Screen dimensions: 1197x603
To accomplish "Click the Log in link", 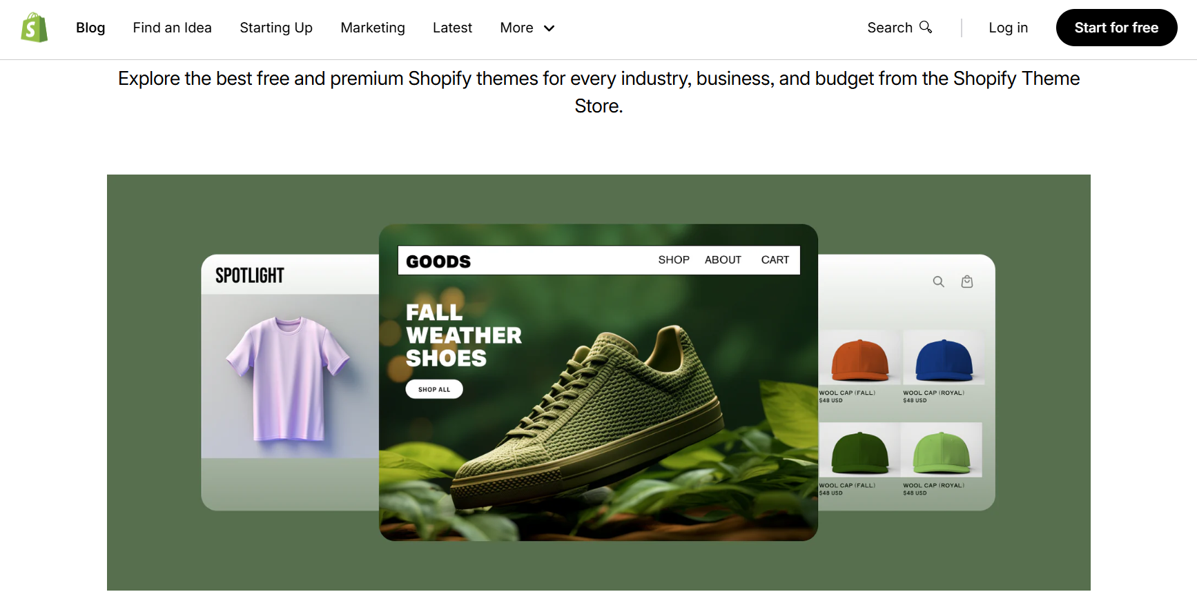I will [1008, 28].
